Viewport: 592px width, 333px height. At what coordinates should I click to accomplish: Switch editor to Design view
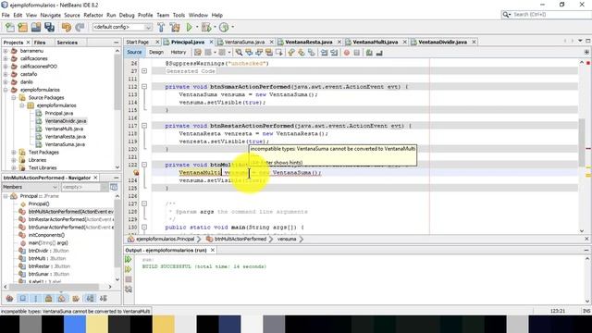point(156,53)
